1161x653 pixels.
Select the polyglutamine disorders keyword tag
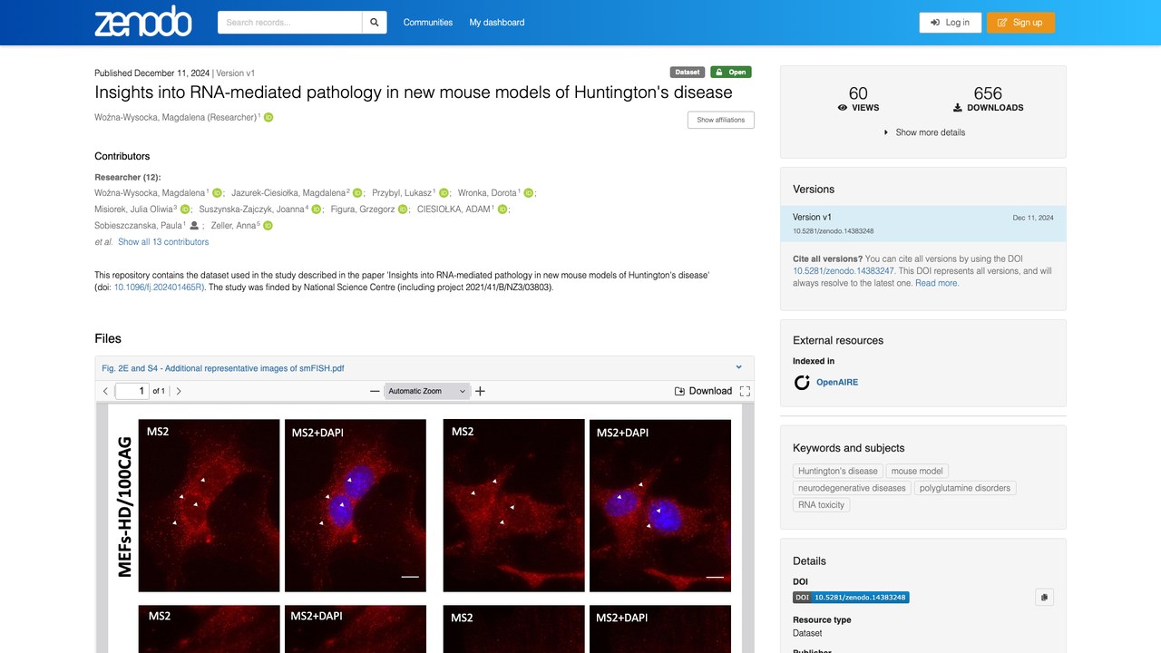[x=965, y=488]
